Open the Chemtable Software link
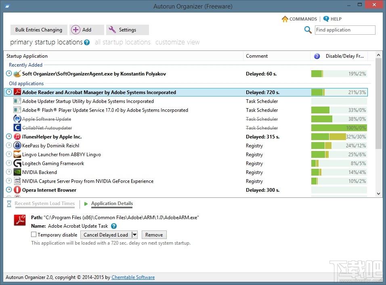 click(x=133, y=277)
